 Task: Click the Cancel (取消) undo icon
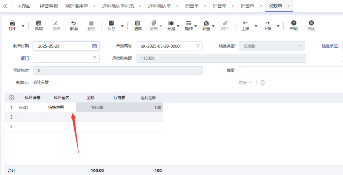point(74,23)
